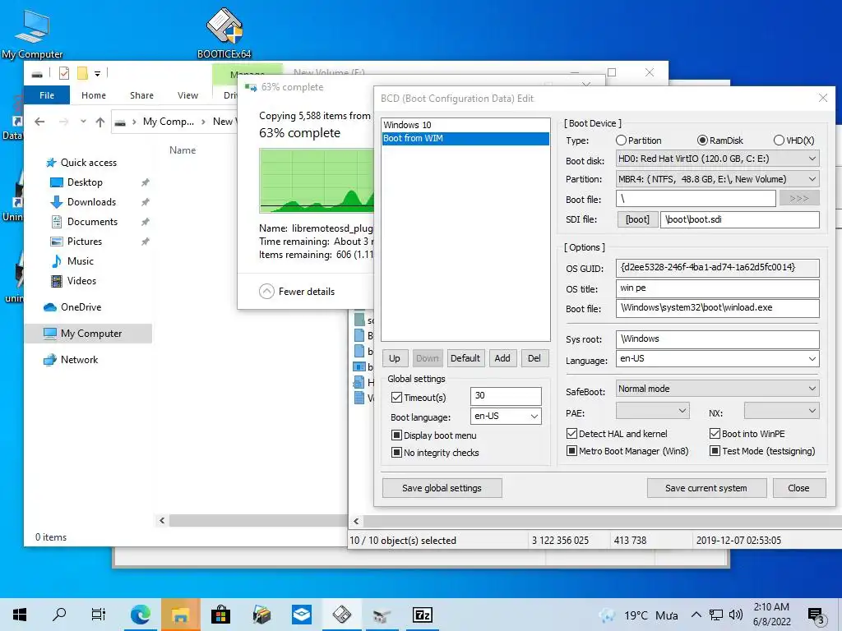The height and width of the screenshot is (631, 842).
Task: Click Save current system button
Action: (706, 488)
